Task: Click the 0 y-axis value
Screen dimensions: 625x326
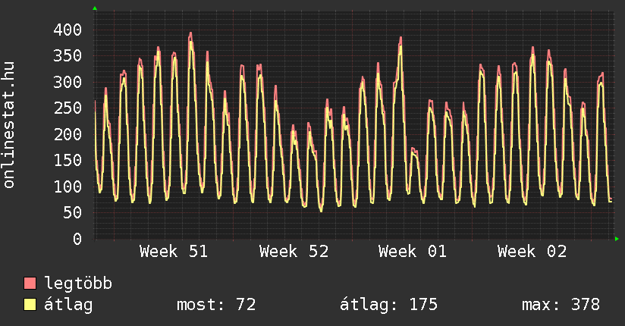Action: click(x=77, y=239)
